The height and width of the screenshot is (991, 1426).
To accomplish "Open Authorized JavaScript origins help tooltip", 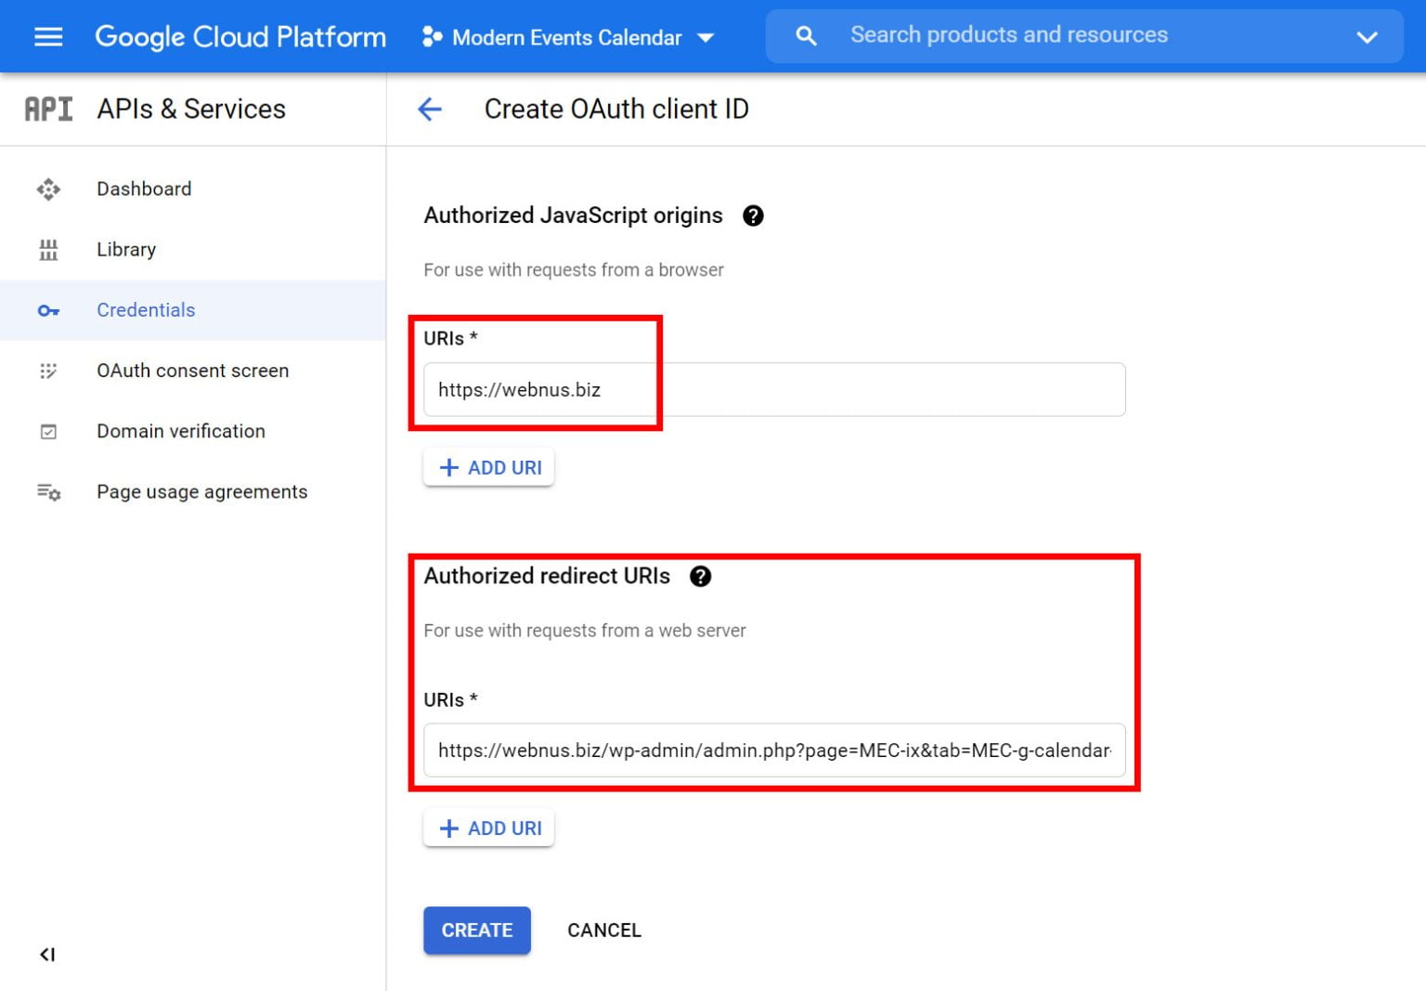I will coord(754,215).
